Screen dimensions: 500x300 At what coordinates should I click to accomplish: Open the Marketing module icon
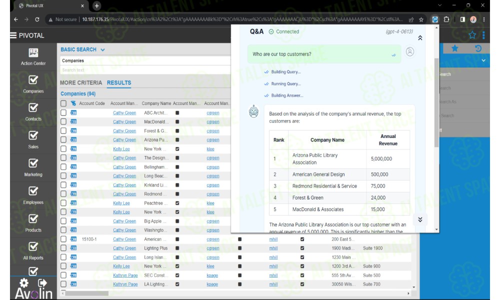click(33, 163)
